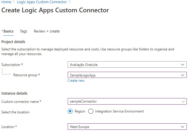Focus the Custom connector name field
Viewport: 190px width, 133px height.
tap(127, 101)
